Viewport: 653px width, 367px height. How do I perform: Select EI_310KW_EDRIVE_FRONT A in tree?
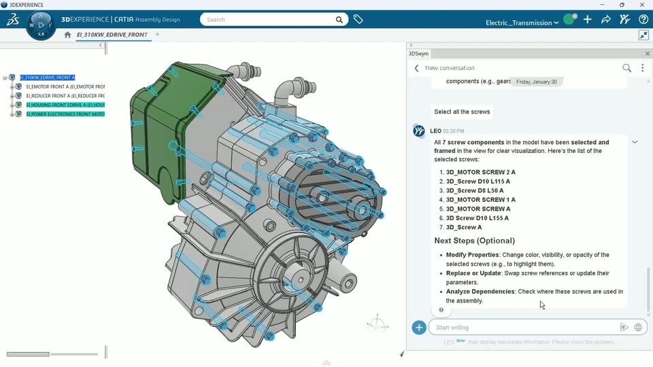[48, 77]
